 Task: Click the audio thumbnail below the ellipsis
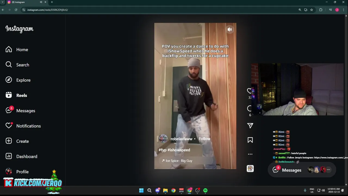pyautogui.click(x=250, y=169)
